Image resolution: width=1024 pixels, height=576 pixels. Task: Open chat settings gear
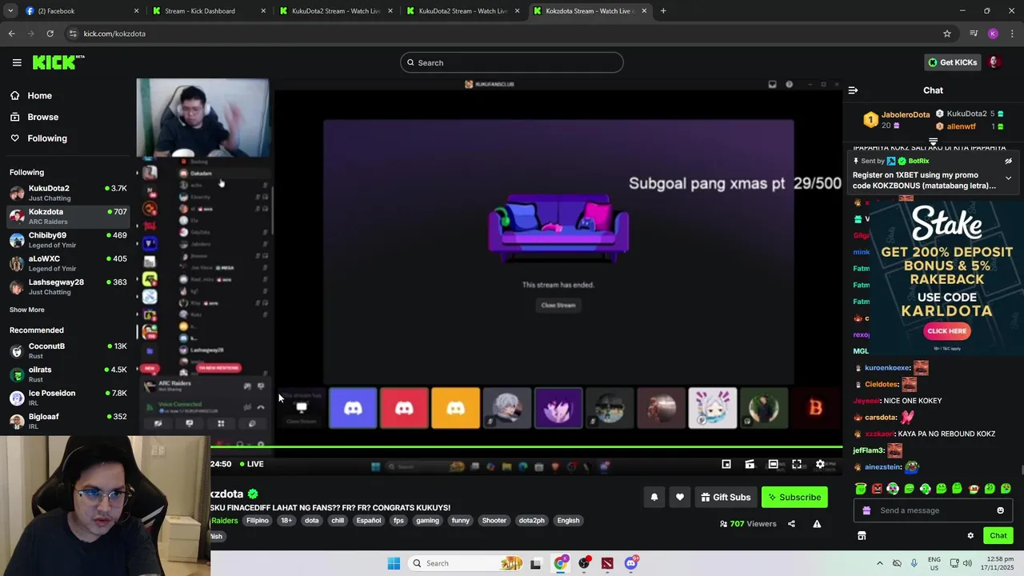tap(970, 536)
